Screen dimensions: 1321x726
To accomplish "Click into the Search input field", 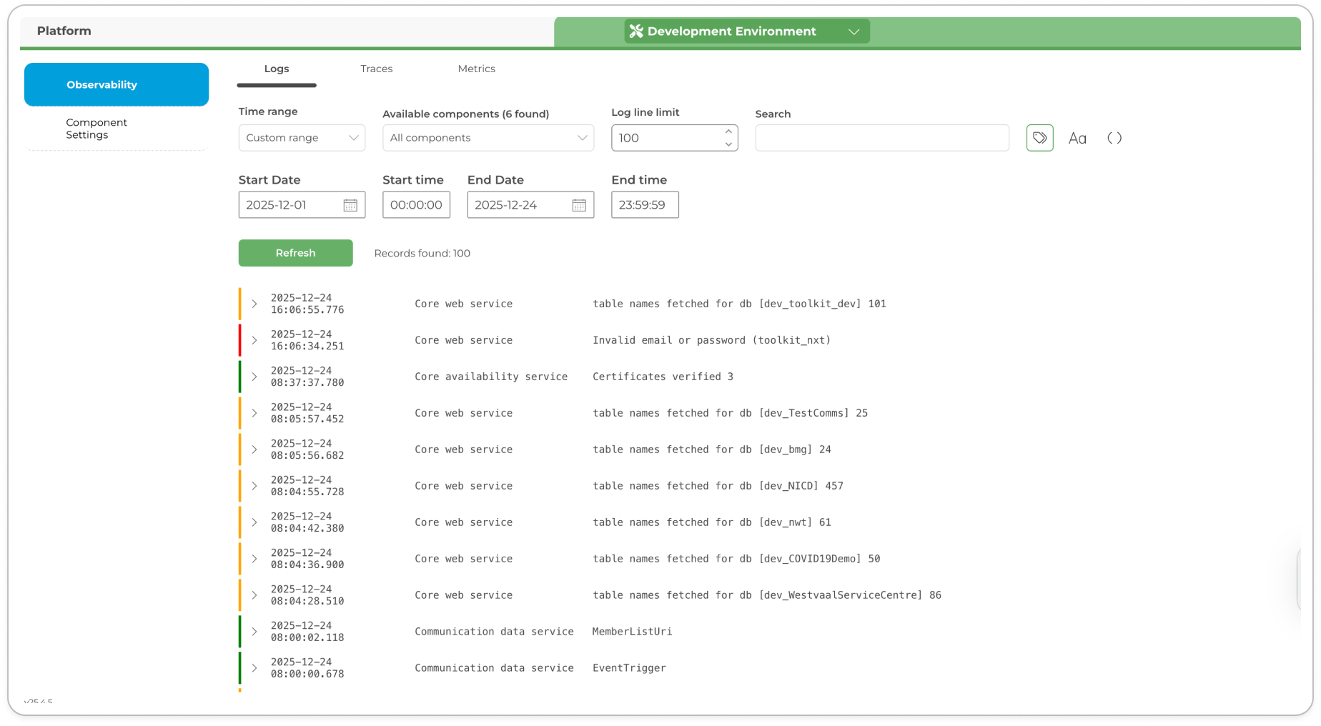I will [x=881, y=138].
